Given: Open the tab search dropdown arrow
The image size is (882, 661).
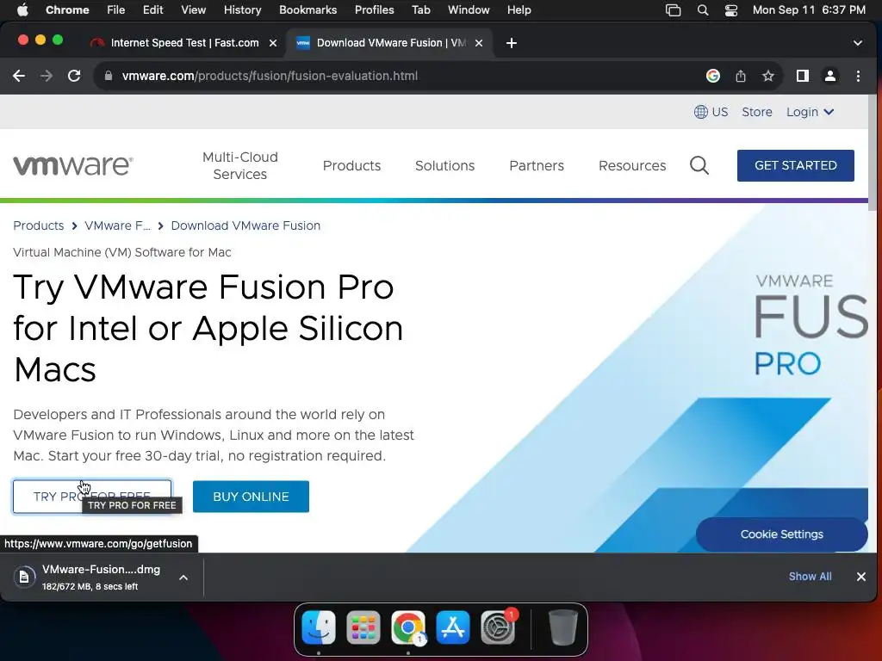Looking at the screenshot, I should [857, 43].
